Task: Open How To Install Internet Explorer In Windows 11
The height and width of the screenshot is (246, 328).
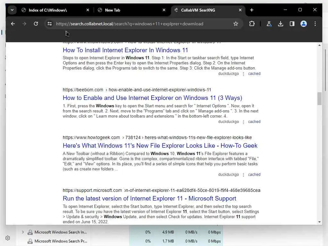Action: pyautogui.click(x=125, y=50)
